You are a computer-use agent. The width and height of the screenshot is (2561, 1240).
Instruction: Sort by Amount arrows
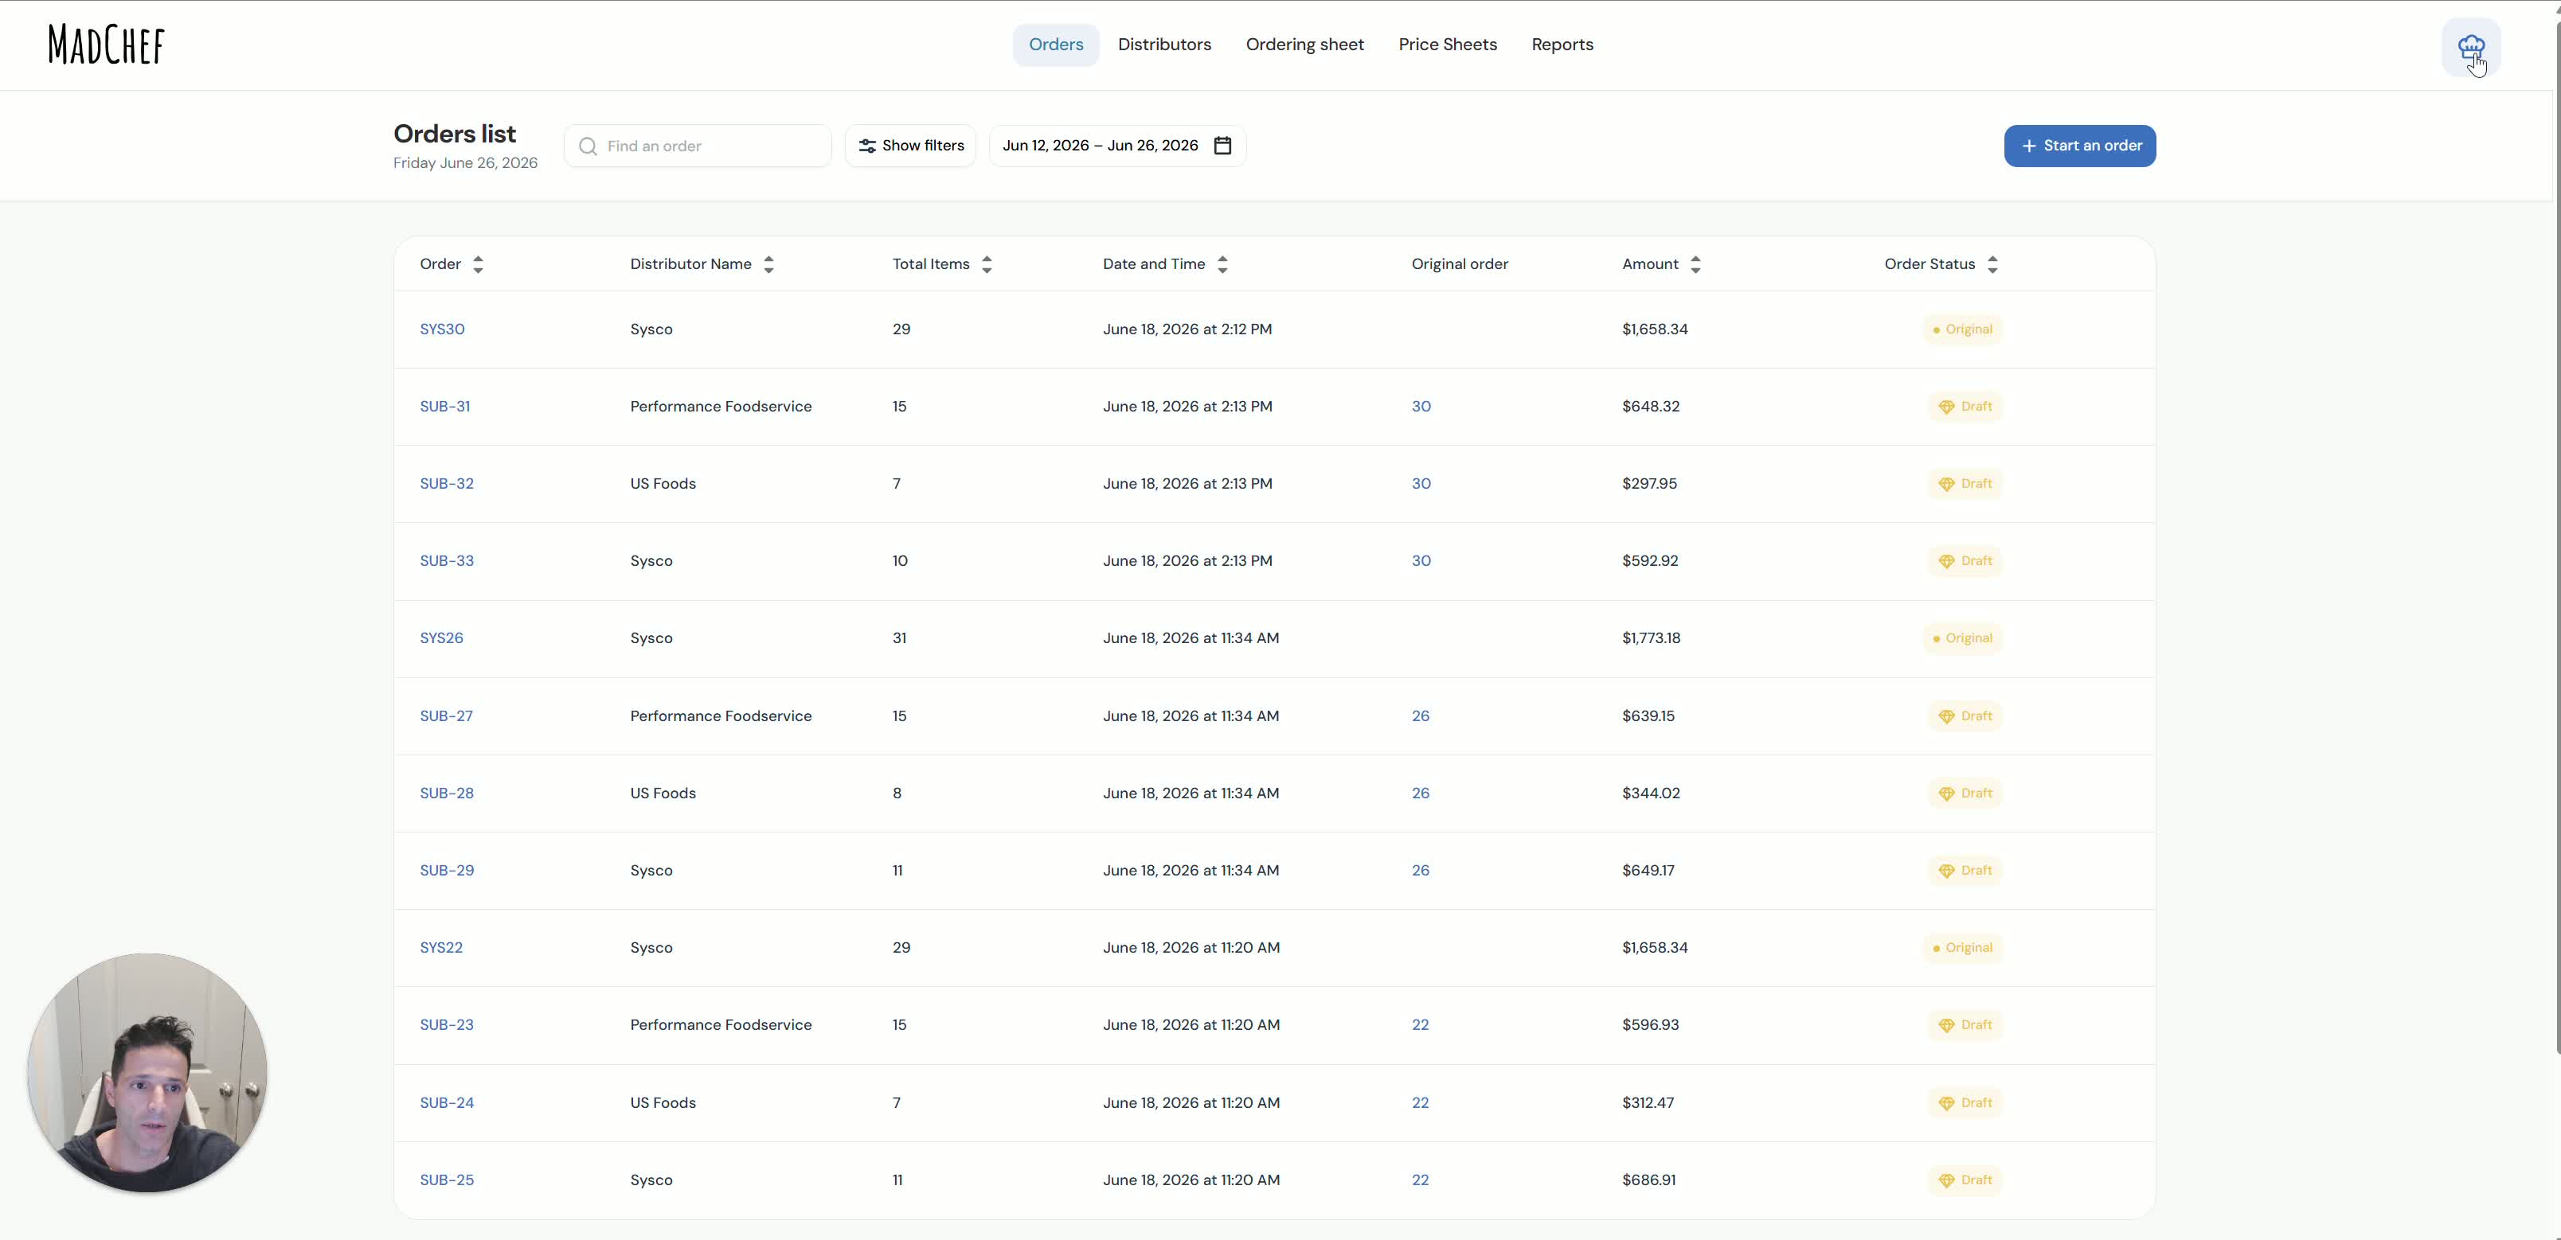[1695, 264]
